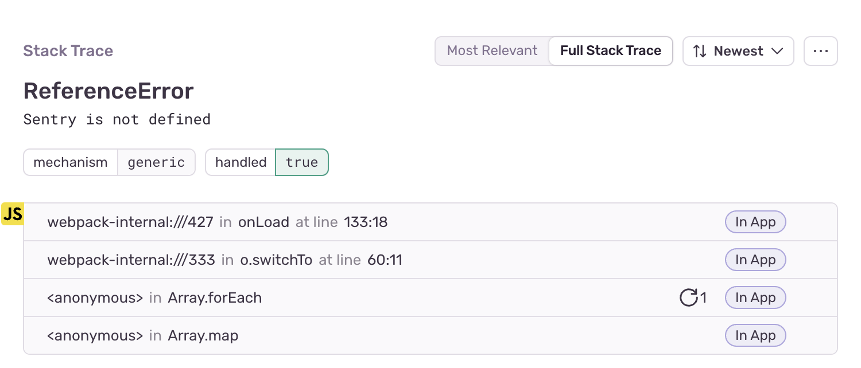Image resolution: width=861 pixels, height=368 pixels.
Task: Expand the anonymous Array.forEach frame
Action: point(430,297)
